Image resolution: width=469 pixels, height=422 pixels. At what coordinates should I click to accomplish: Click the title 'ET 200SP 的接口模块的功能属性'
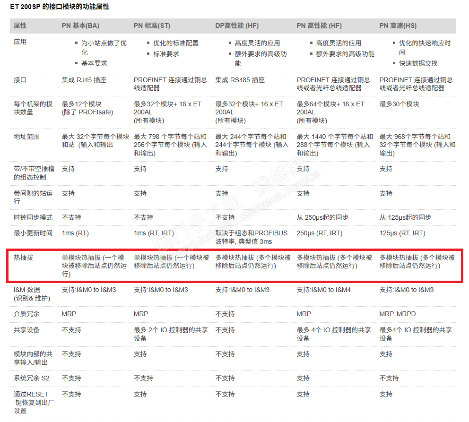(60, 7)
